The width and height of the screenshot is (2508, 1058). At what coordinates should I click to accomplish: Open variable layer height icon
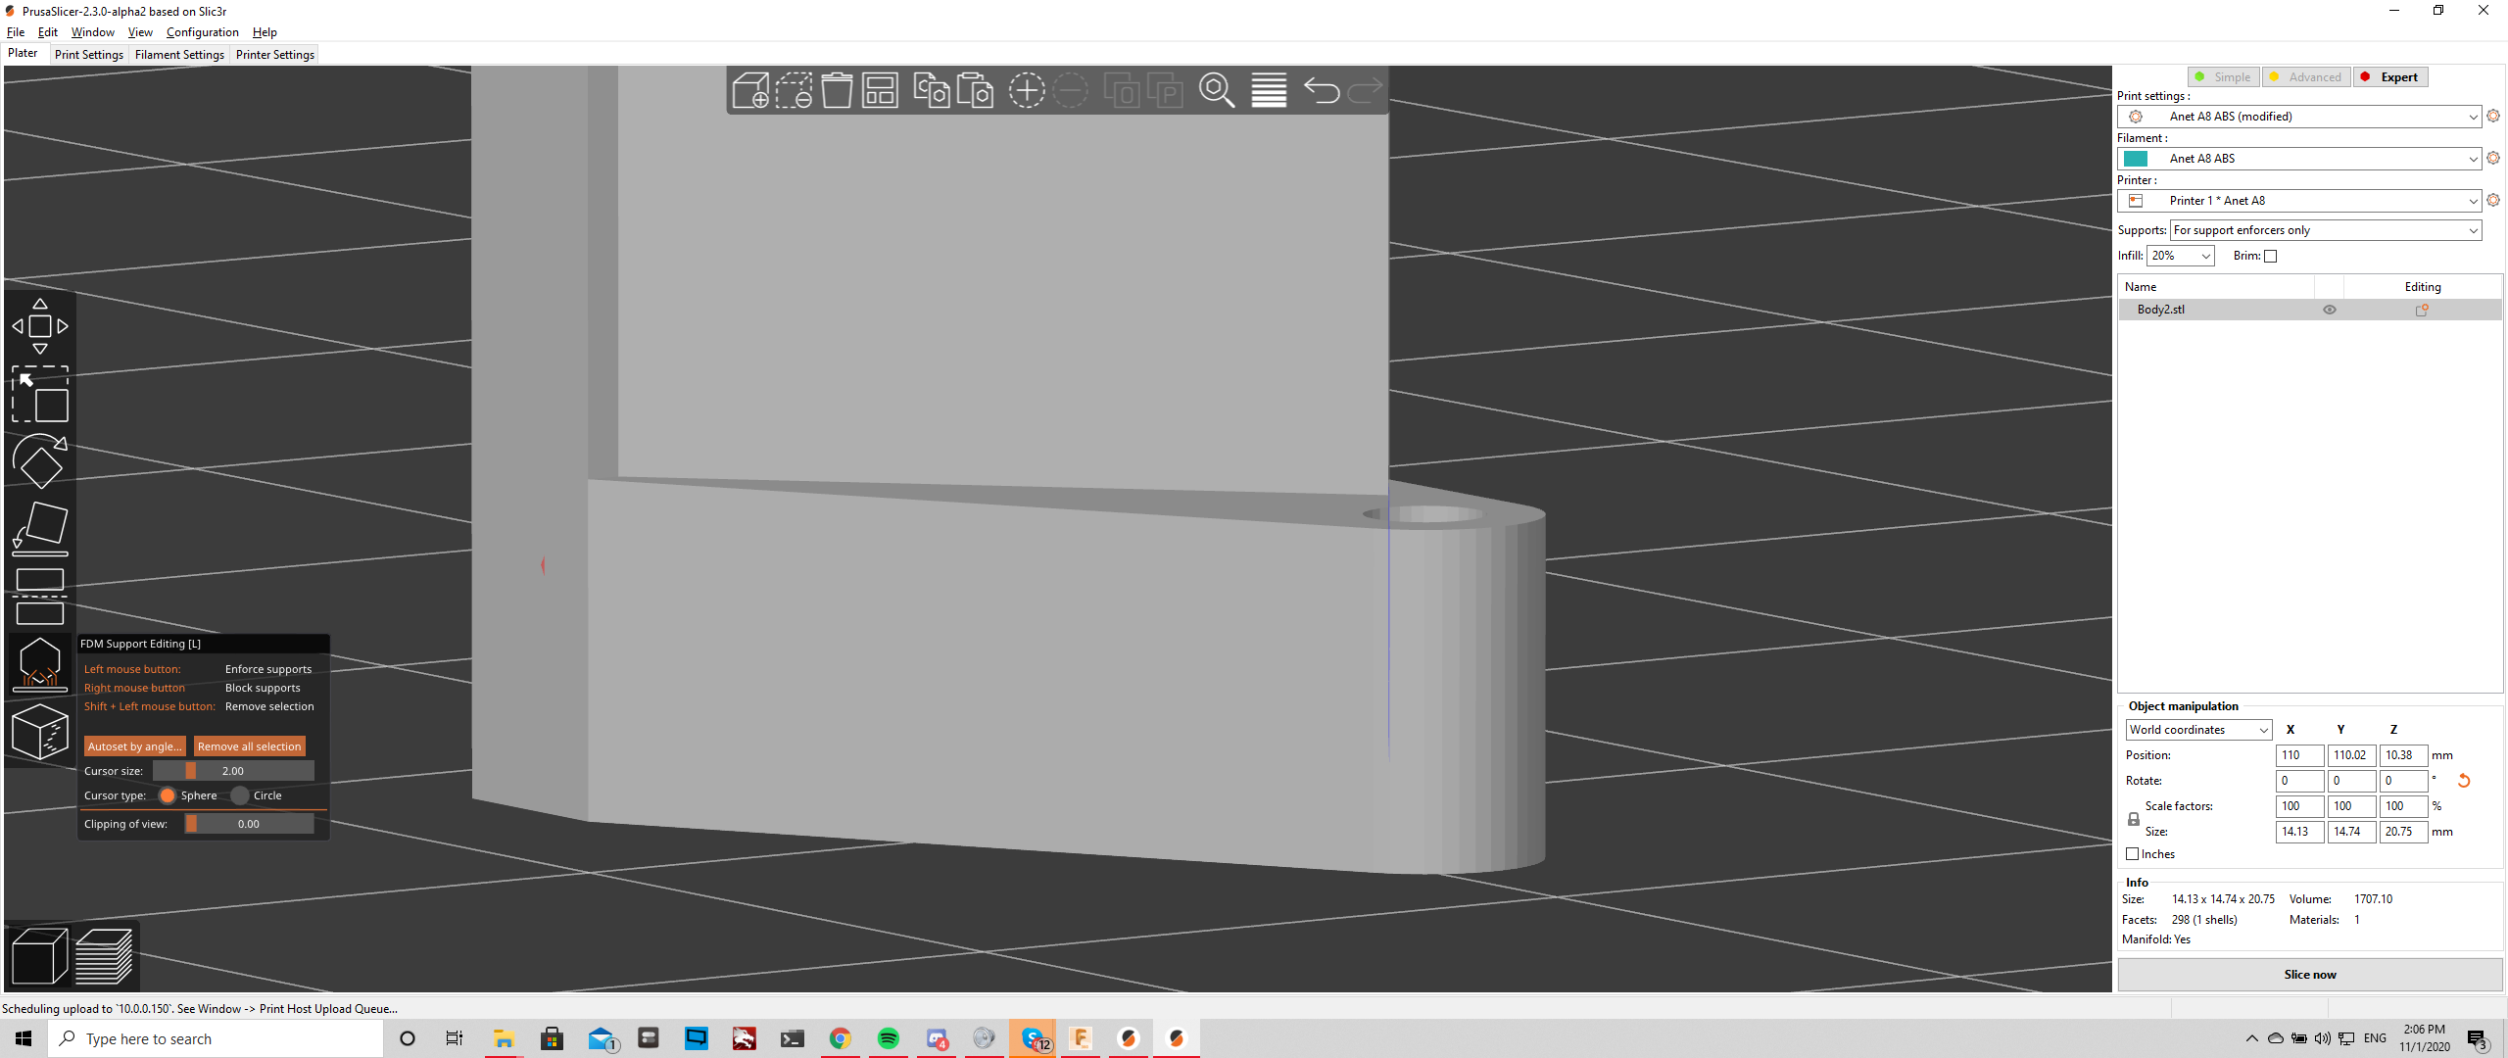tap(1269, 90)
